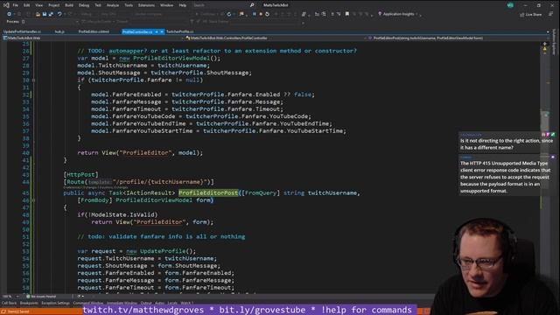Screen dimensions: 560x315
Task: Open the Edit menu
Action: pyautogui.click(x=27, y=5)
